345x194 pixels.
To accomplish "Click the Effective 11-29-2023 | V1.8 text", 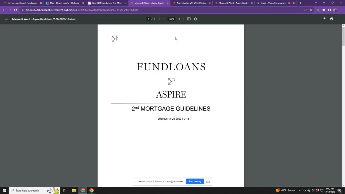I will coord(173,119).
